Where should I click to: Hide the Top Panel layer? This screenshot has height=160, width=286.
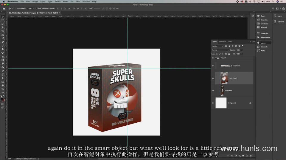point(213,66)
